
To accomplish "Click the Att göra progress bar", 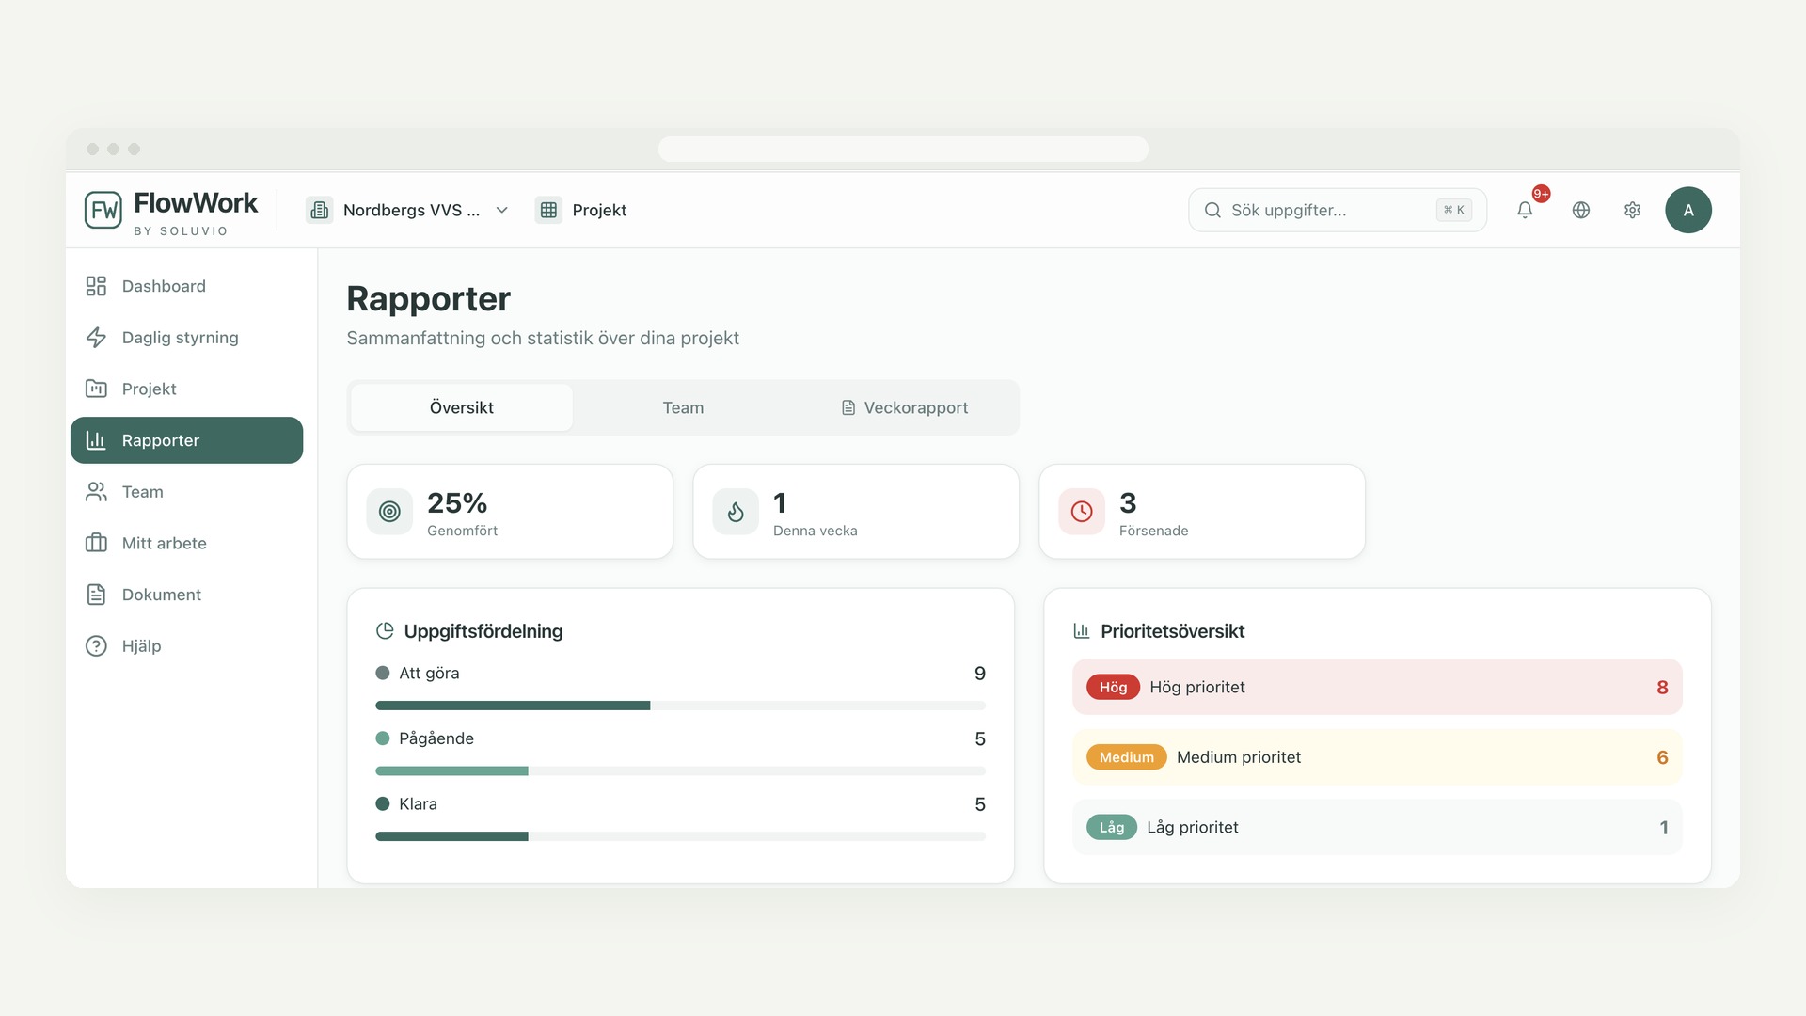I will click(x=680, y=706).
